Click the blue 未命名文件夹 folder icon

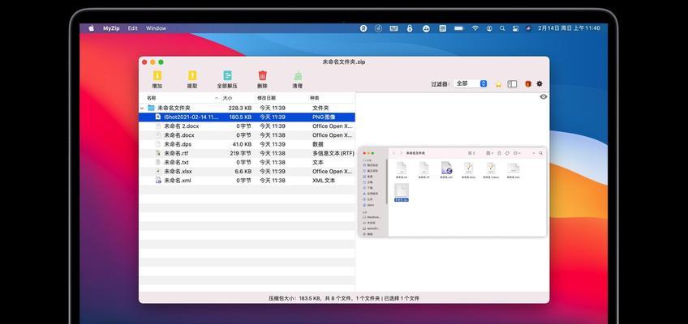pyautogui.click(x=151, y=108)
